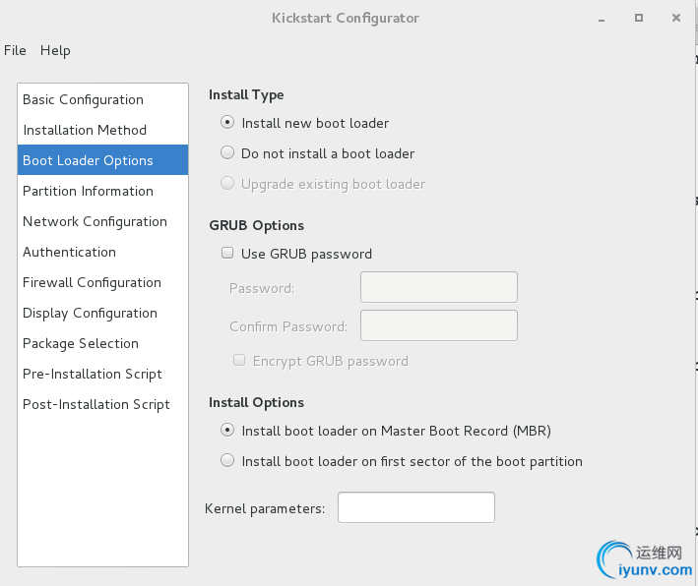This screenshot has width=698, height=586.
Task: Choose Do not install a boot loader
Action: coord(228,153)
